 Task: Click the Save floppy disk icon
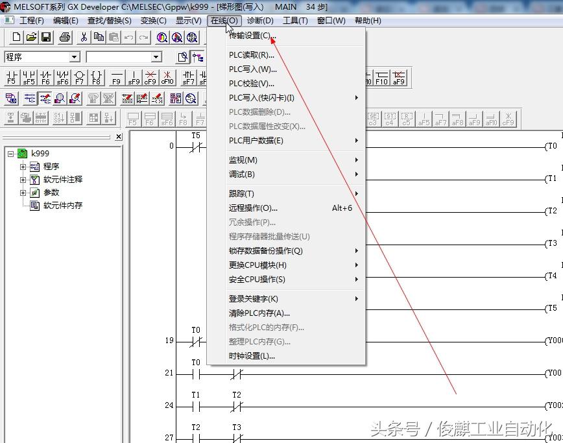(x=46, y=37)
